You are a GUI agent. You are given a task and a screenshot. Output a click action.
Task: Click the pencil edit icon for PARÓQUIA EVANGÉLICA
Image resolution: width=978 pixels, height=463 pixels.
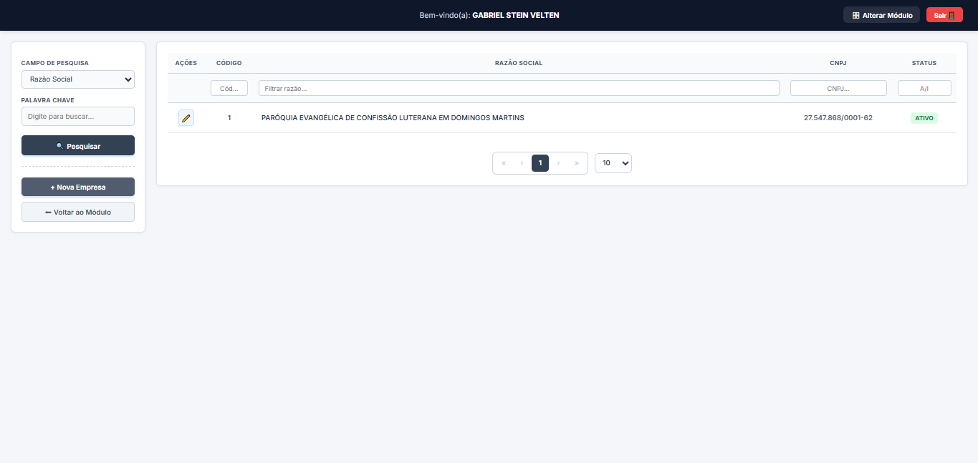click(186, 118)
